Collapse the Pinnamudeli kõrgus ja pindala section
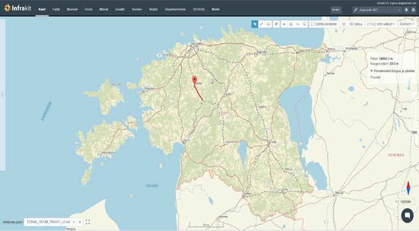 pos(392,71)
